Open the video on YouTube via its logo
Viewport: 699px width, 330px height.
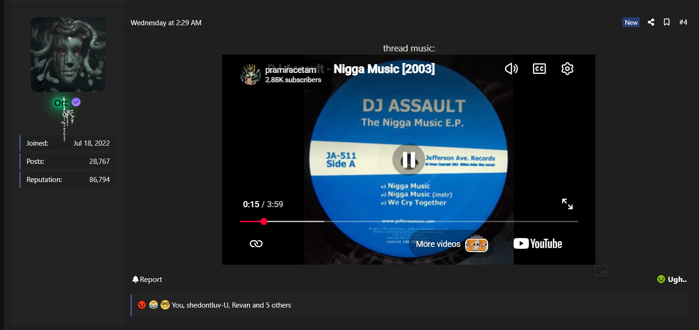click(538, 244)
